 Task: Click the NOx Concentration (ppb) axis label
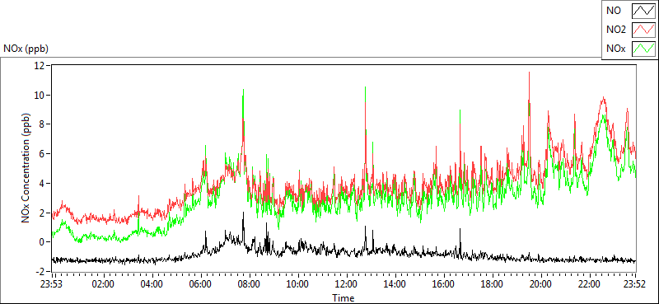point(26,167)
